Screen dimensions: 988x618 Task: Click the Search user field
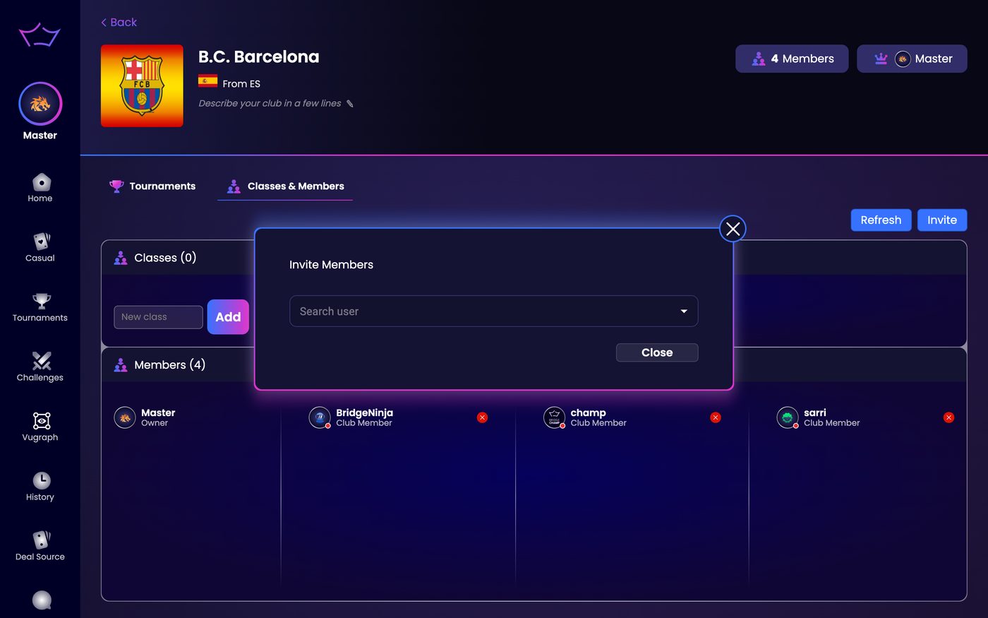[x=493, y=311]
